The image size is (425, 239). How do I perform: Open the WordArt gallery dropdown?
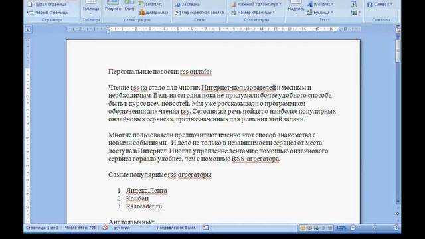(320, 5)
